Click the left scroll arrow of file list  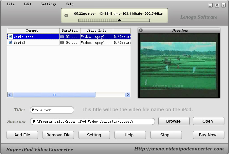coord(10,95)
